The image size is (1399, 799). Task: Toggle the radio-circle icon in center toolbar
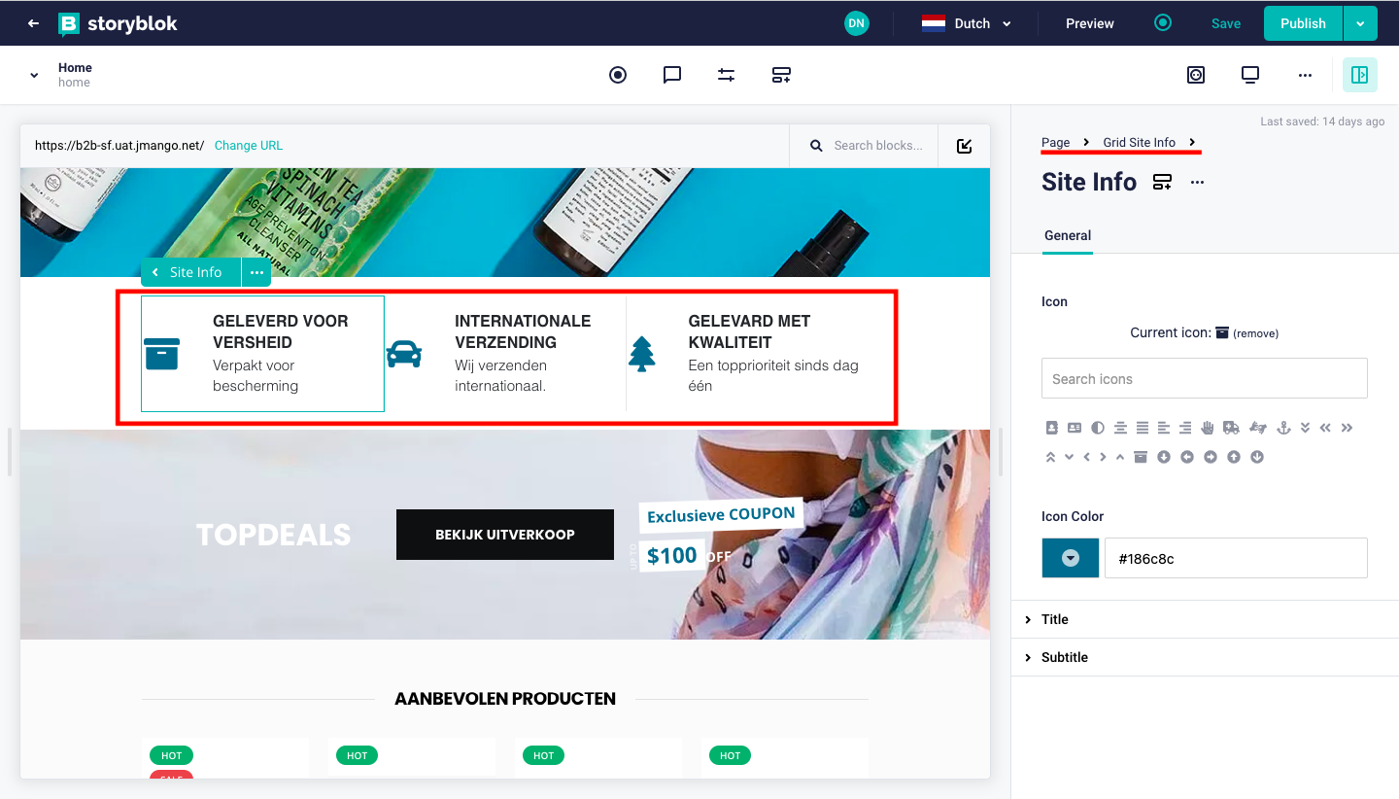point(618,75)
